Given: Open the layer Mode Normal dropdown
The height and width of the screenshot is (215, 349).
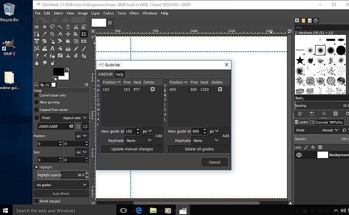Looking at the screenshot, I should pyautogui.click(x=317, y=130).
